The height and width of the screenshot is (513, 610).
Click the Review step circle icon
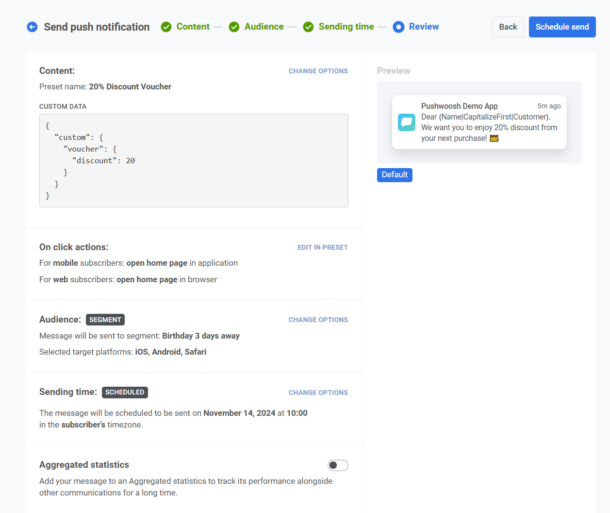pyautogui.click(x=398, y=27)
